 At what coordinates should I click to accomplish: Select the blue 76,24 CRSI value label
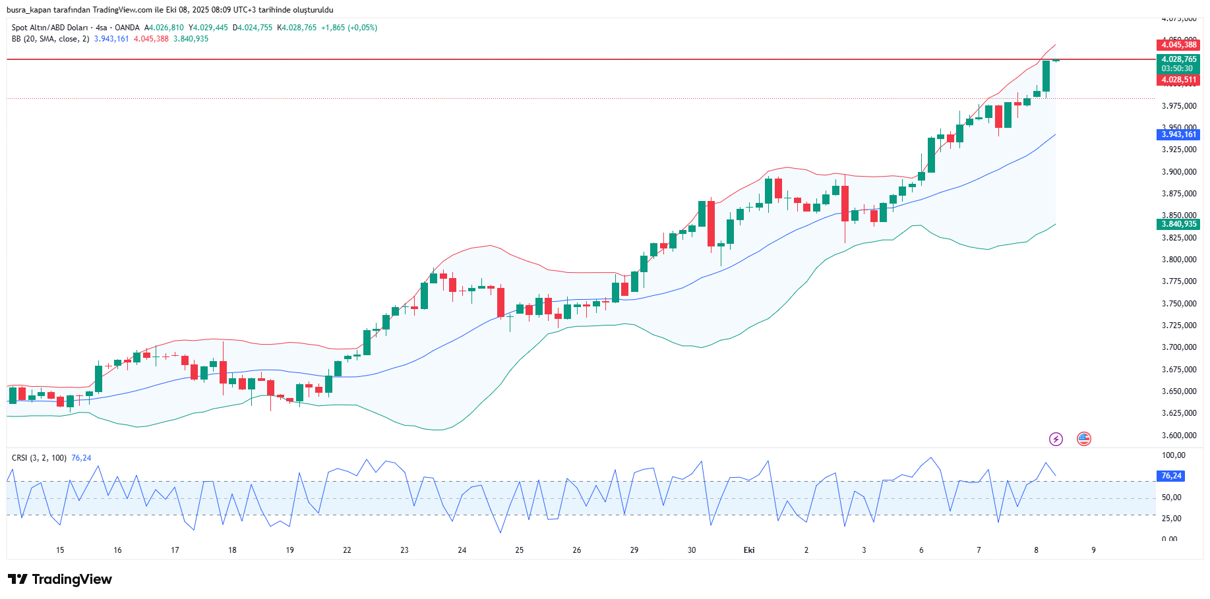coord(1171,476)
